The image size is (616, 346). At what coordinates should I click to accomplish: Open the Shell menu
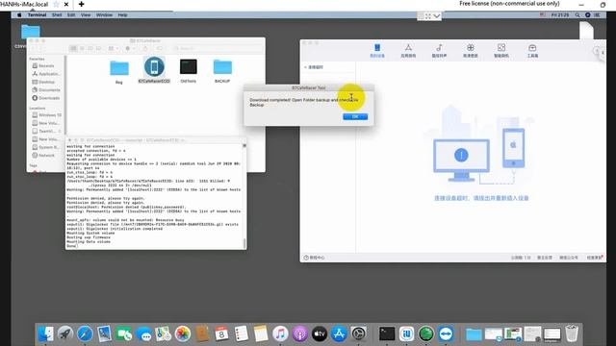57,15
